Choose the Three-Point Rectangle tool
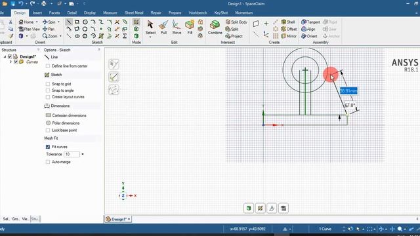 point(77,29)
